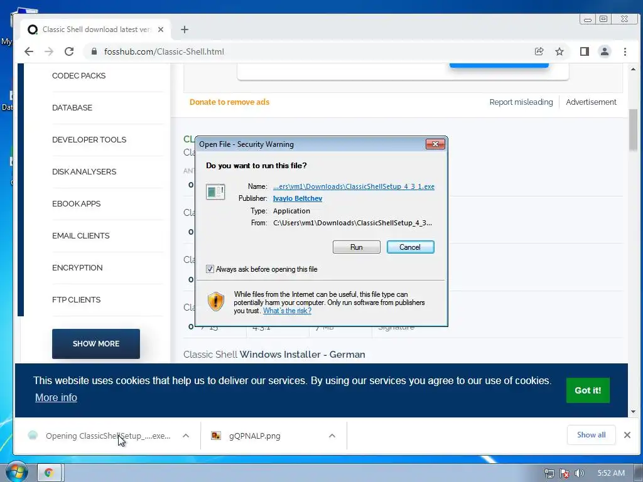This screenshot has height=482, width=643.
Task: Click the volume speaker tray icon
Action: pos(579,473)
